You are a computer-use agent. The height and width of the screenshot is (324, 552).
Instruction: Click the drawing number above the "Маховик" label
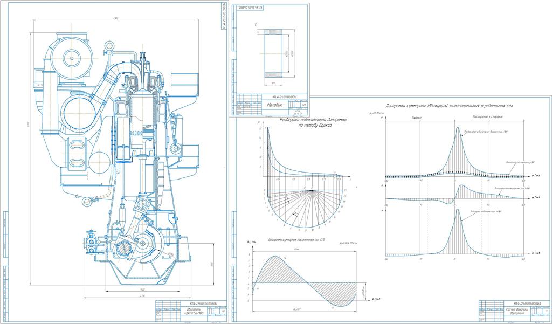coord(285,97)
